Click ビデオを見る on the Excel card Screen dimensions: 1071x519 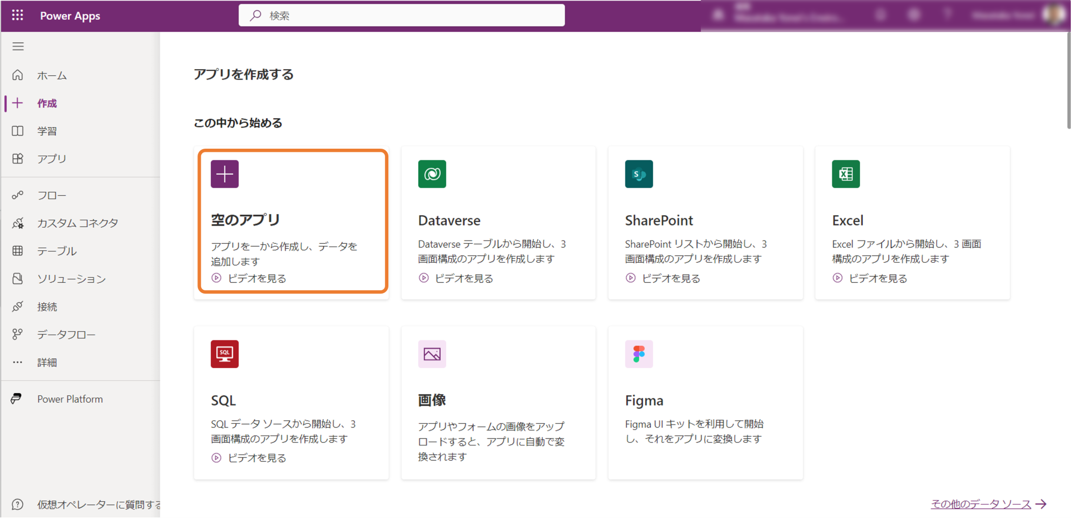(878, 278)
